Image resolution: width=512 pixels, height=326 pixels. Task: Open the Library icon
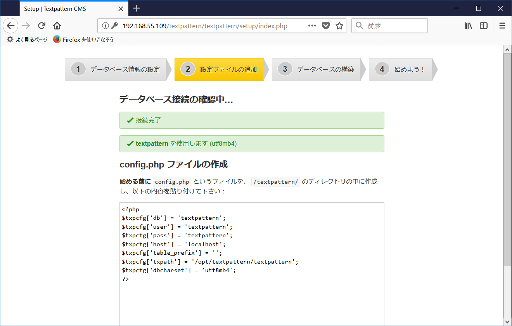point(468,26)
